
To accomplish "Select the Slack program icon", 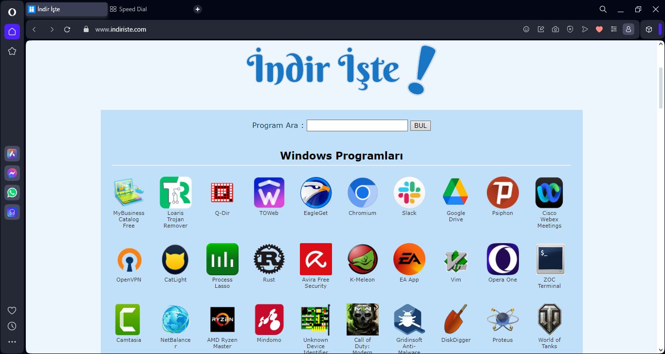I will coord(409,193).
